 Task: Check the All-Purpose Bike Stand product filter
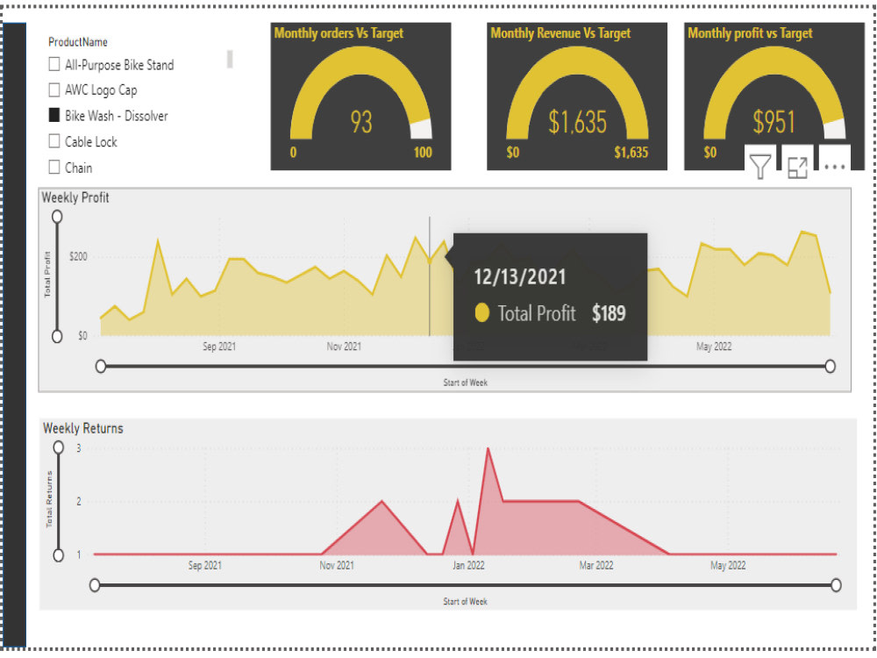[x=53, y=64]
